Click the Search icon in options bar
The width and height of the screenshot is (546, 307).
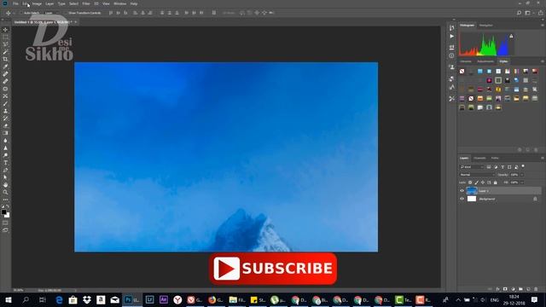[520, 13]
